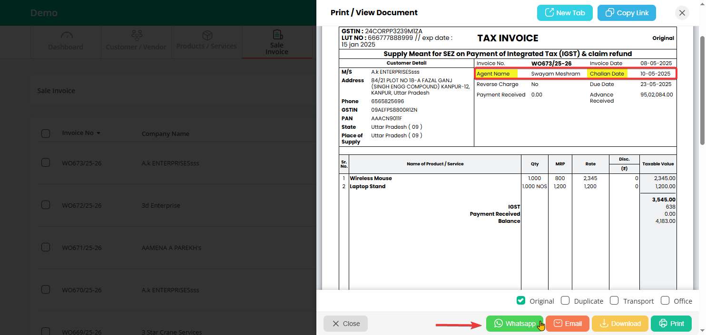Open document in New Tab
Screen dimensions: 706x335
pyautogui.click(x=564, y=13)
